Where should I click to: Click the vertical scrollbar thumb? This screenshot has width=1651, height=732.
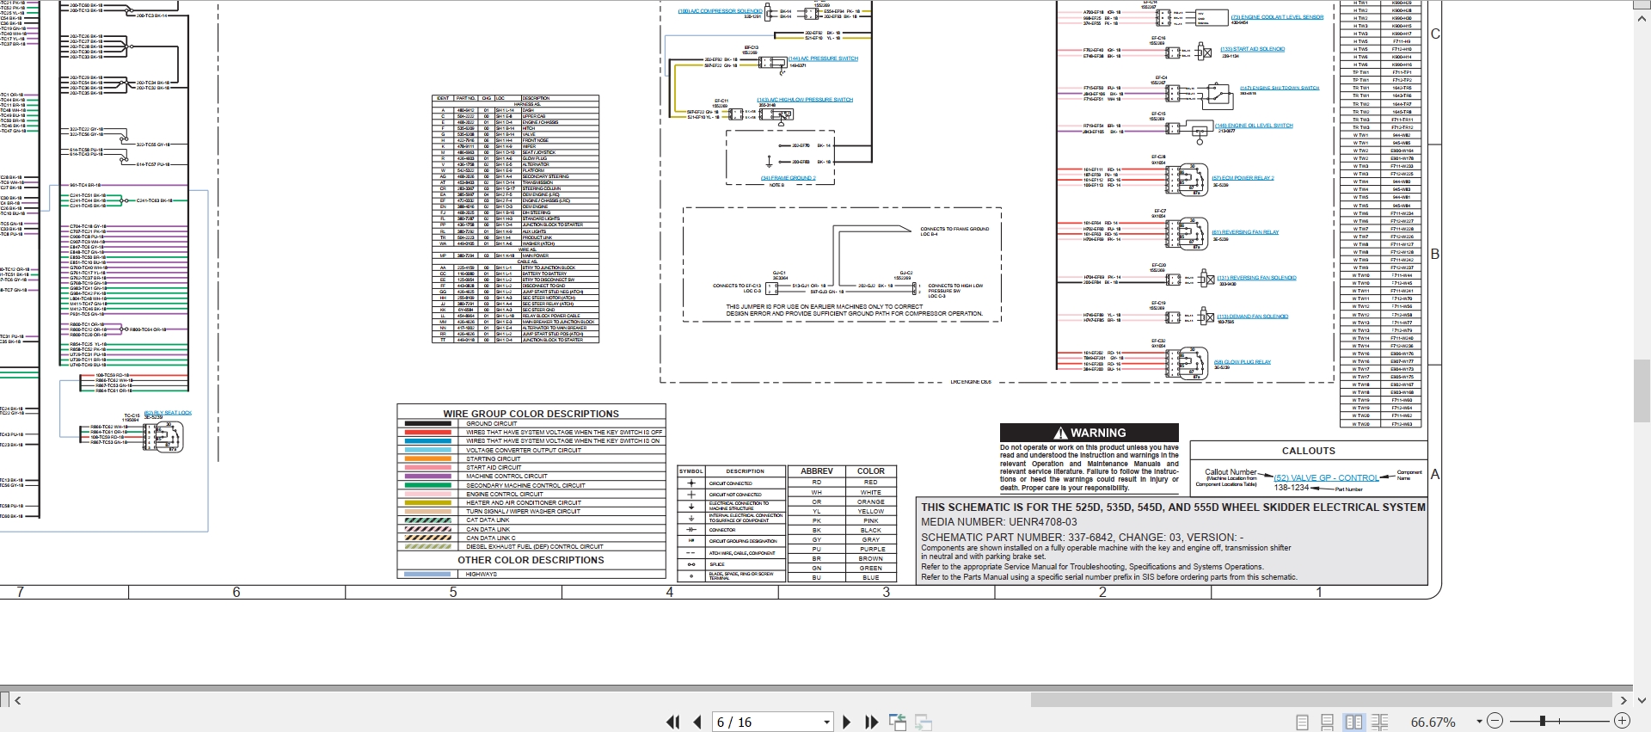[x=1642, y=391]
